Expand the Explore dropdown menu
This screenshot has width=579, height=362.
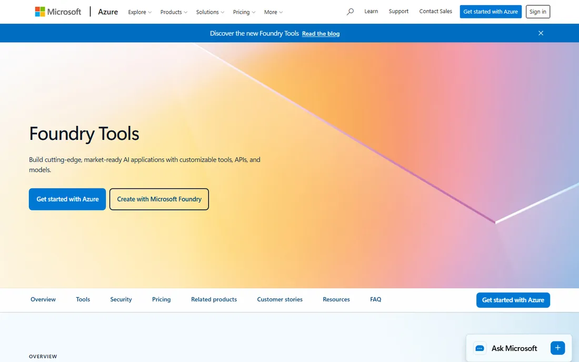[x=139, y=12]
